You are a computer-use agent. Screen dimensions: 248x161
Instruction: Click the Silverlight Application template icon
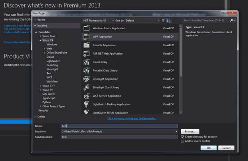(x=87, y=79)
